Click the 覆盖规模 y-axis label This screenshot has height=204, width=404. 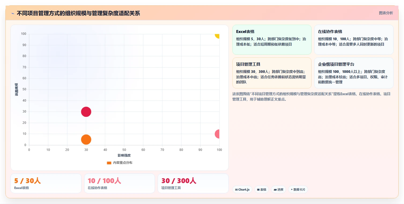[17, 90]
